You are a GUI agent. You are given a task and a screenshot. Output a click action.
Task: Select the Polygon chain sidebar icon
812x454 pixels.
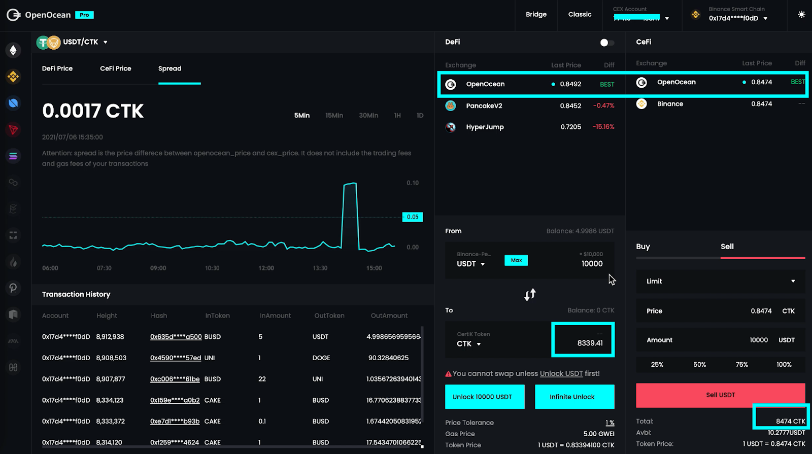[13, 182]
